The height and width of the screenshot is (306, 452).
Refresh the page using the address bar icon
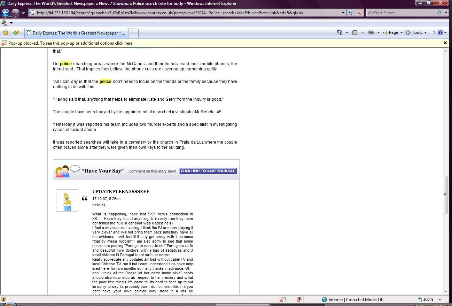tap(351, 13)
